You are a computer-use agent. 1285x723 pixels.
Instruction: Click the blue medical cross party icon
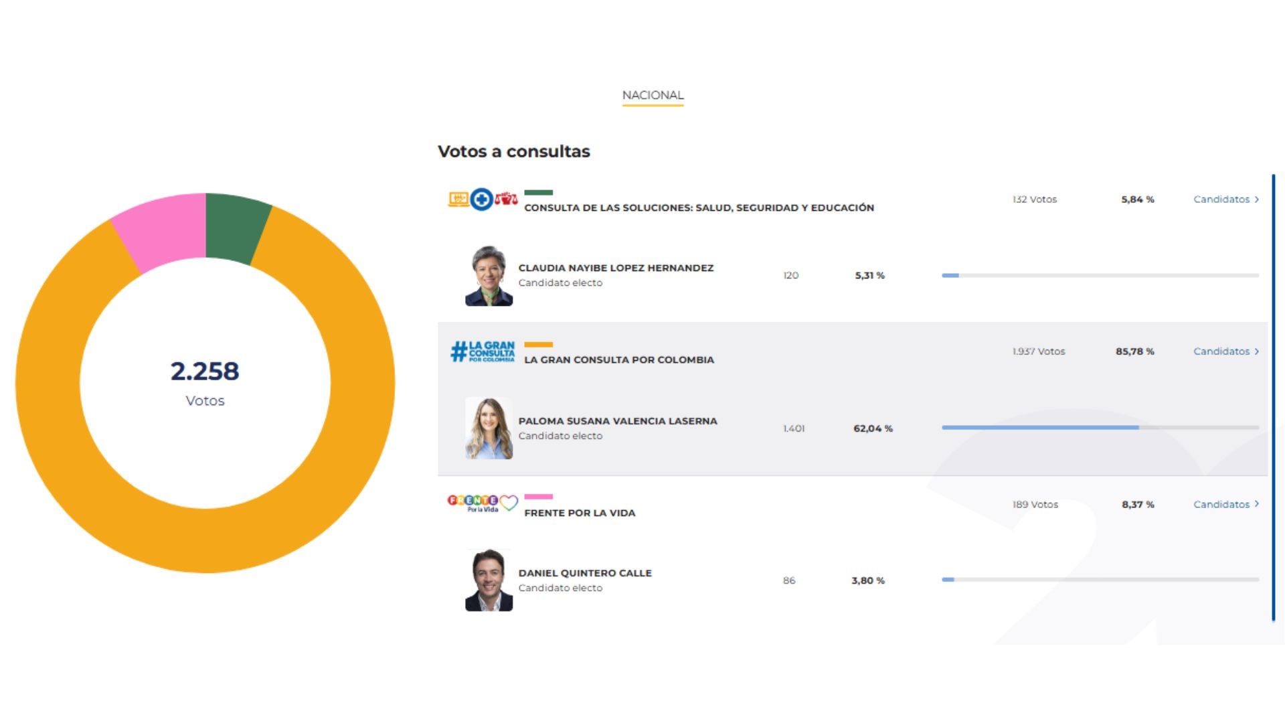click(x=481, y=199)
